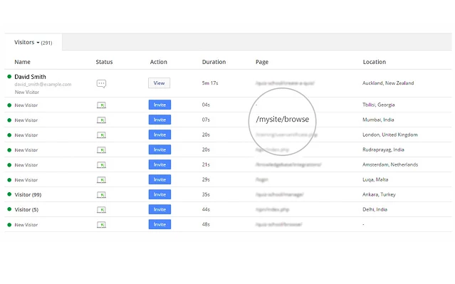Click the david_smith@example.com email
455x284 pixels.
pyautogui.click(x=43, y=85)
